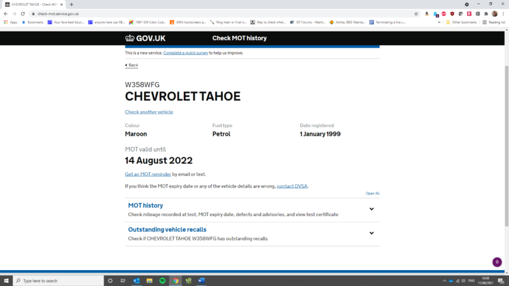Open the notification center icon
The image size is (509, 286).
501,281
